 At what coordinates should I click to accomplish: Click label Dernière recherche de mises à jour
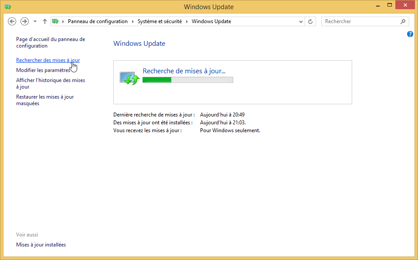pyautogui.click(x=154, y=115)
